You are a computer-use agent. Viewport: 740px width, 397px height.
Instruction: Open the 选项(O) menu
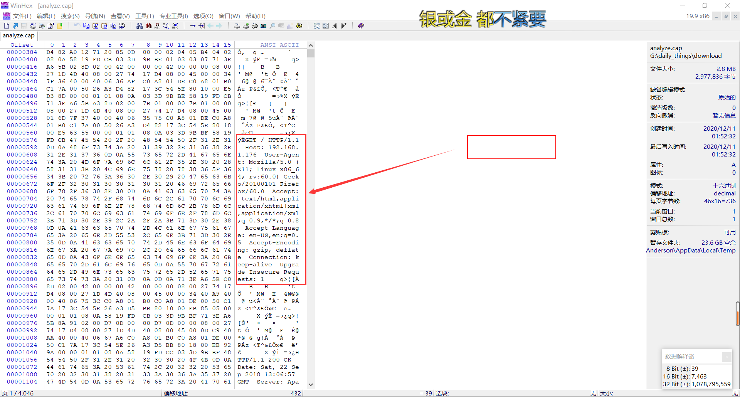tap(203, 16)
